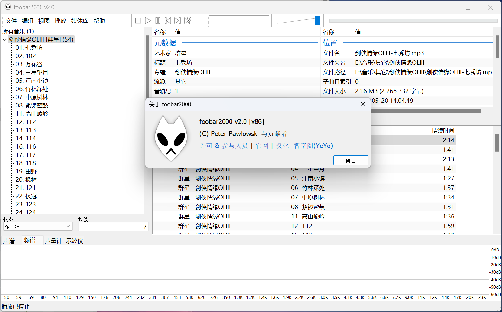Select track 01. 七秀坊 in album tree
The height and width of the screenshot is (312, 502).
[x=29, y=48]
